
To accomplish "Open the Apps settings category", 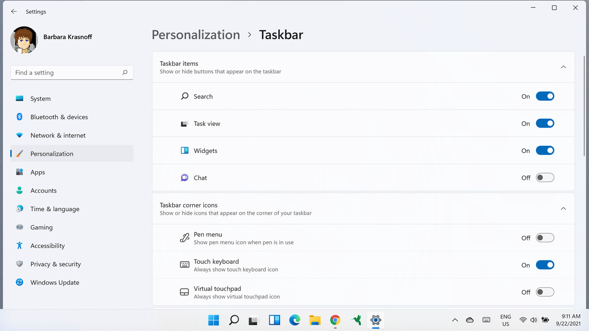I will [x=72, y=172].
